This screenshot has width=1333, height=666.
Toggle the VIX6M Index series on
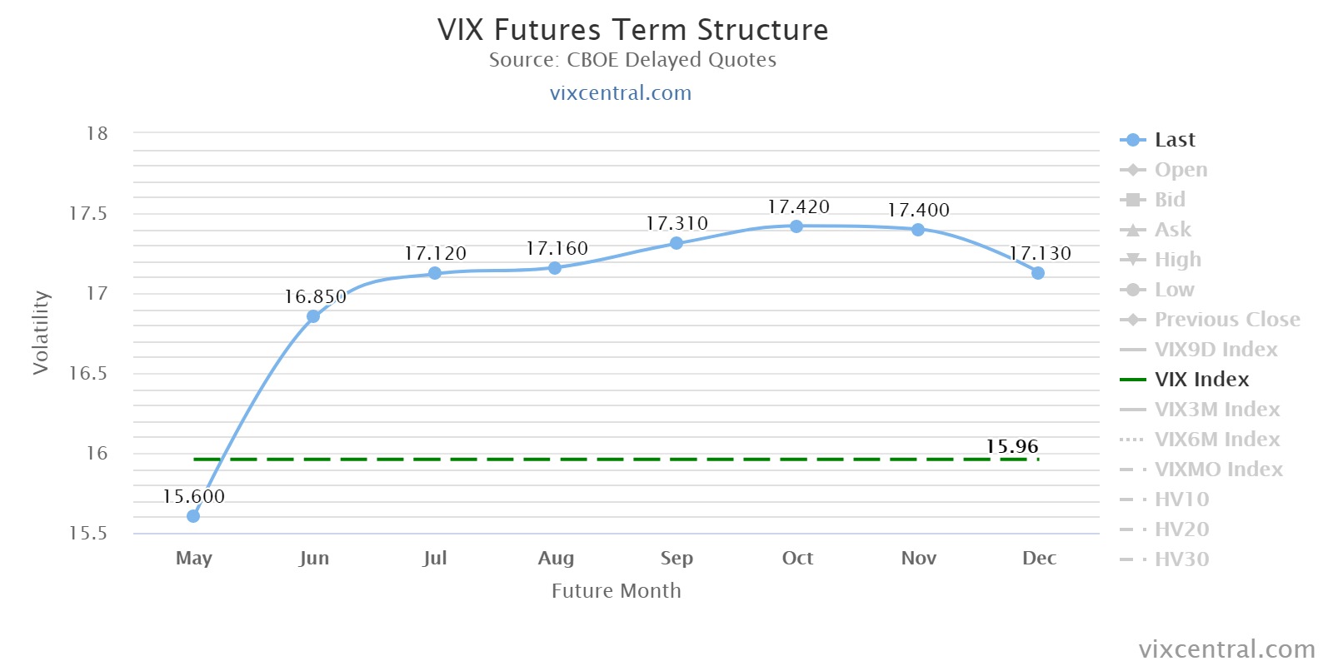(x=1216, y=440)
